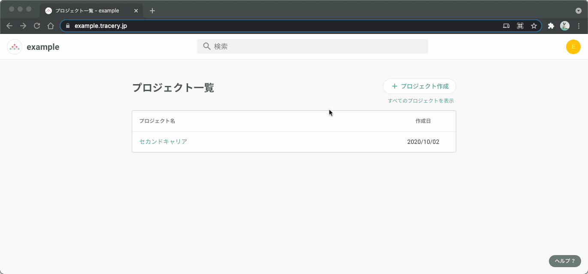Click the padlock icon in the address bar
The image size is (588, 274).
67,26
